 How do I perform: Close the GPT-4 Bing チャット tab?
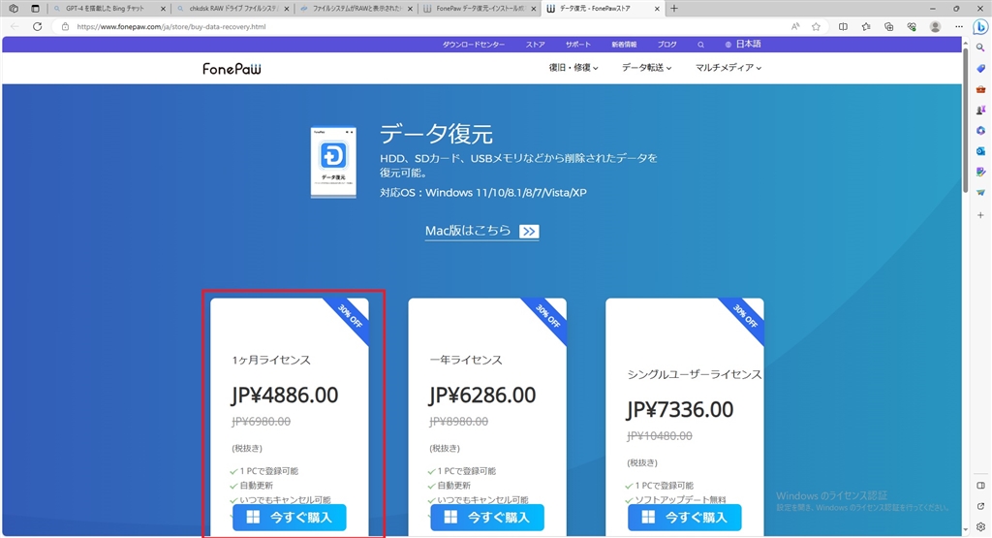163,9
